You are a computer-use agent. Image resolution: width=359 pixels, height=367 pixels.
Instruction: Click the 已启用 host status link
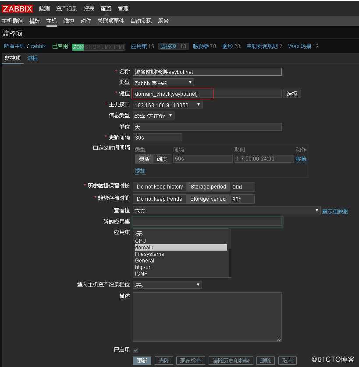point(60,46)
